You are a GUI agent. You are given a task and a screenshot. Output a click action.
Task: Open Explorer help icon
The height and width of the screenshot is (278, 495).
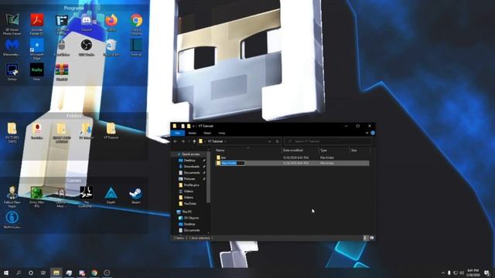(x=373, y=133)
